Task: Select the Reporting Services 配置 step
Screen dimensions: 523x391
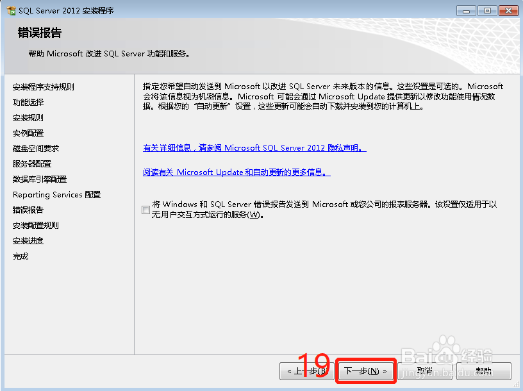Action: [x=56, y=194]
